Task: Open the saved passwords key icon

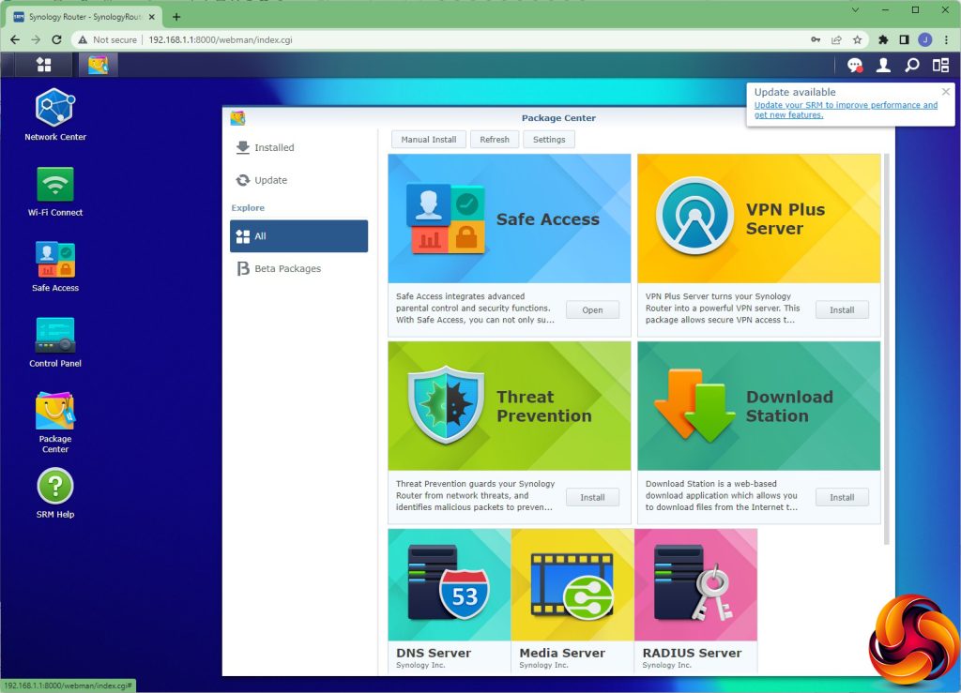Action: (x=816, y=39)
